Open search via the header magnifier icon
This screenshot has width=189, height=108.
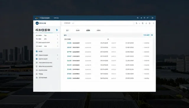pyautogui.click(x=138, y=18)
